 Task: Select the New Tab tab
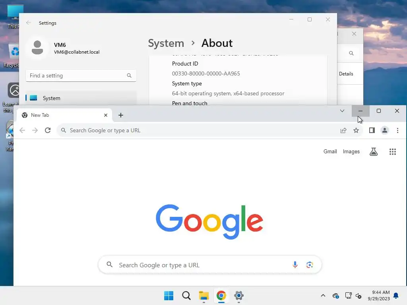tap(64, 115)
